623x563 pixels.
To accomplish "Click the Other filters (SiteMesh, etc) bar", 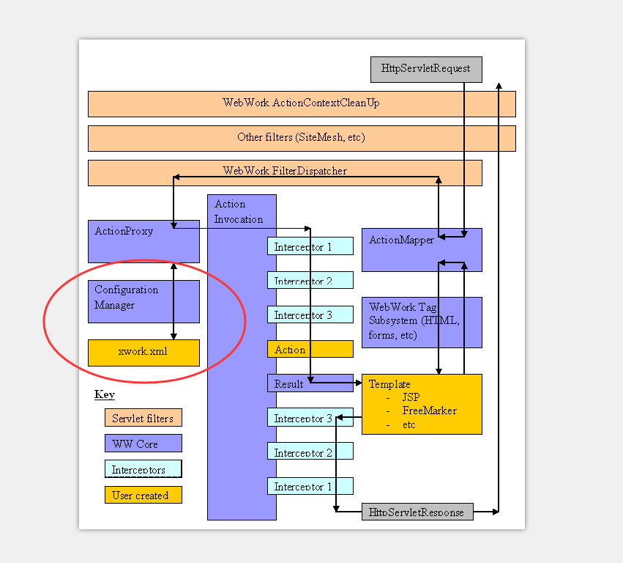I will tap(302, 139).
